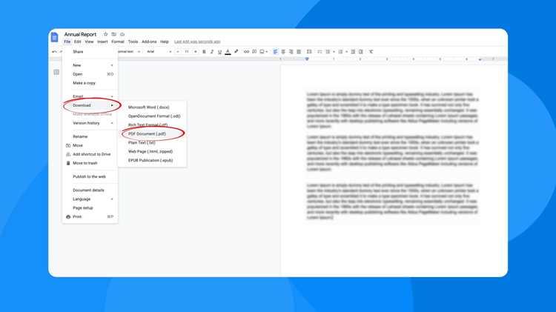Open the Arial font dropdown

point(159,52)
